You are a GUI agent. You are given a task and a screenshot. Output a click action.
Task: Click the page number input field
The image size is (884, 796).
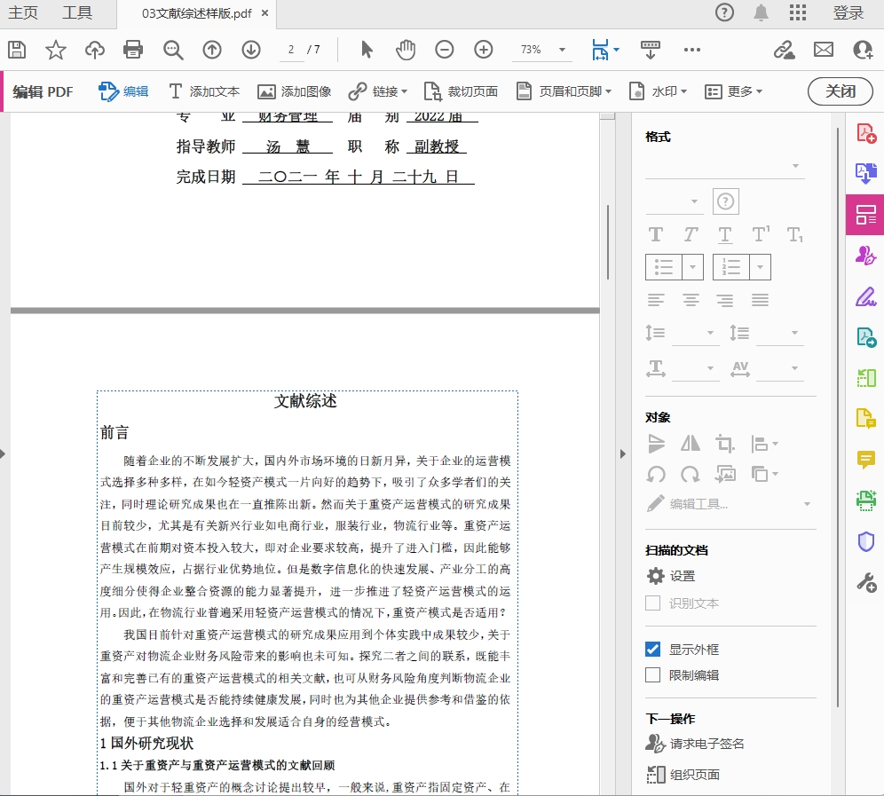291,50
